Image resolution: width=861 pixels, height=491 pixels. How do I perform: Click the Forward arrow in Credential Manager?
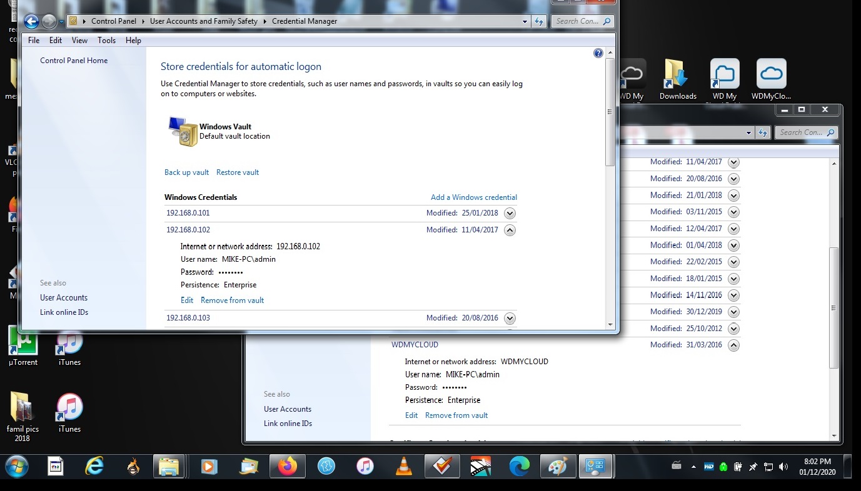[x=49, y=21]
